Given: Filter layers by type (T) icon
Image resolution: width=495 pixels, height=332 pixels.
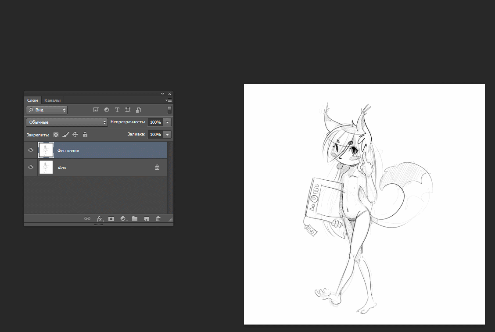Looking at the screenshot, I should 117,110.
